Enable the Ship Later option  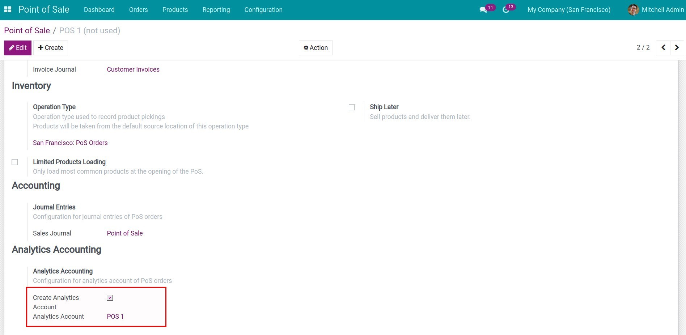[x=351, y=107]
